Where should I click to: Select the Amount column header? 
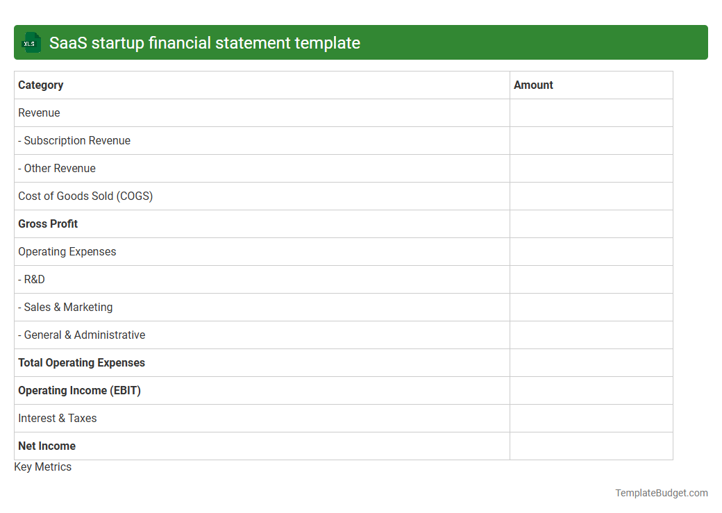tap(533, 85)
